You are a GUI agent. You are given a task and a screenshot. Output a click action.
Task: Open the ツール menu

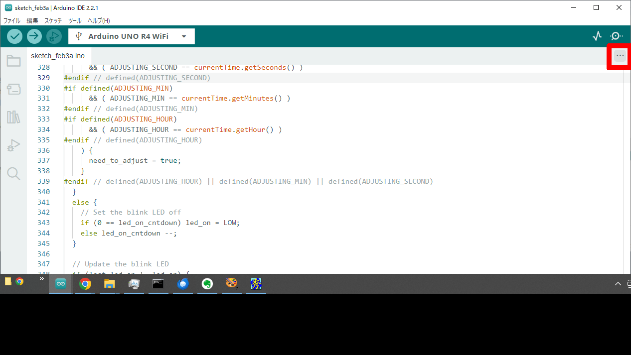click(x=75, y=21)
